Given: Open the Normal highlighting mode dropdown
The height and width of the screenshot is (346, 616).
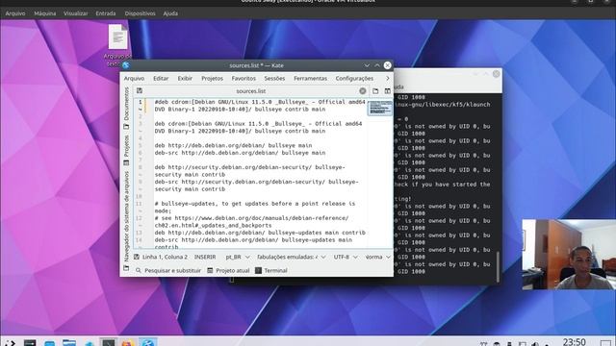Looking at the screenshot, I should pyautogui.click(x=378, y=257).
